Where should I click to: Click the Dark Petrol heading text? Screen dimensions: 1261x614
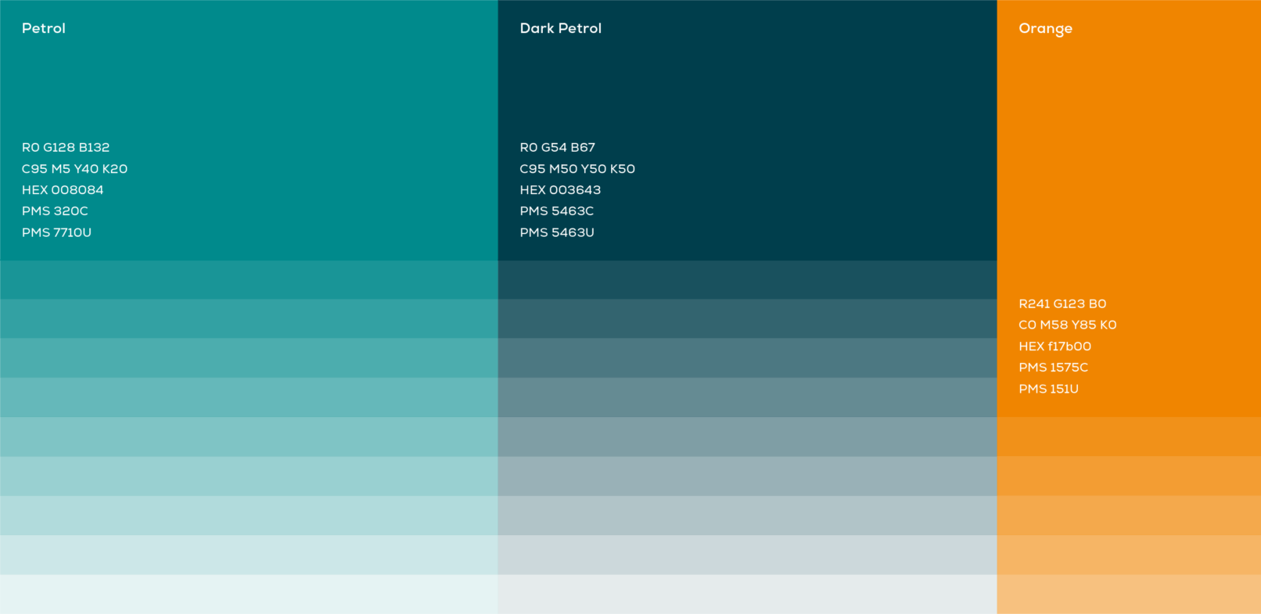[560, 28]
